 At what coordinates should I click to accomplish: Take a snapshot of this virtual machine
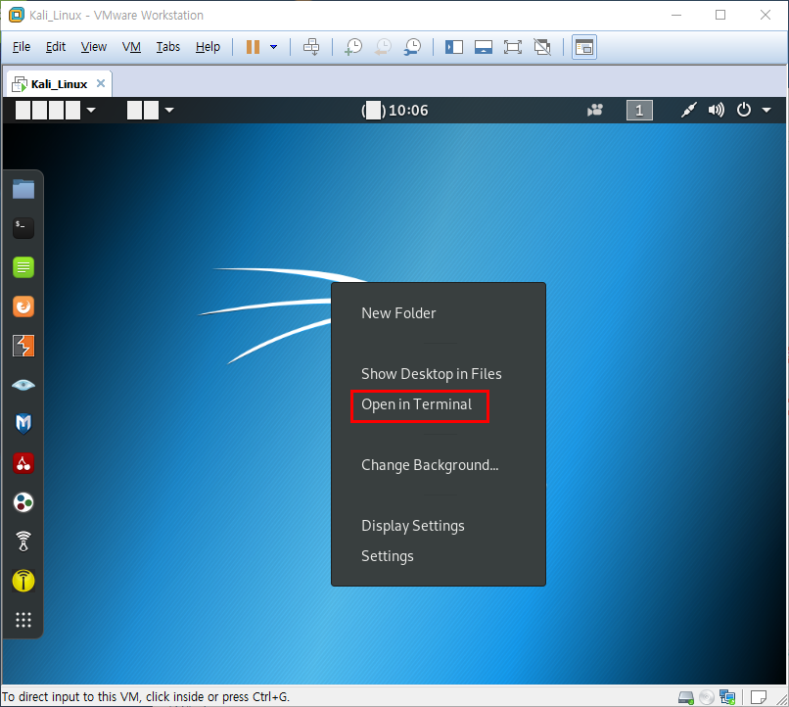(x=353, y=47)
